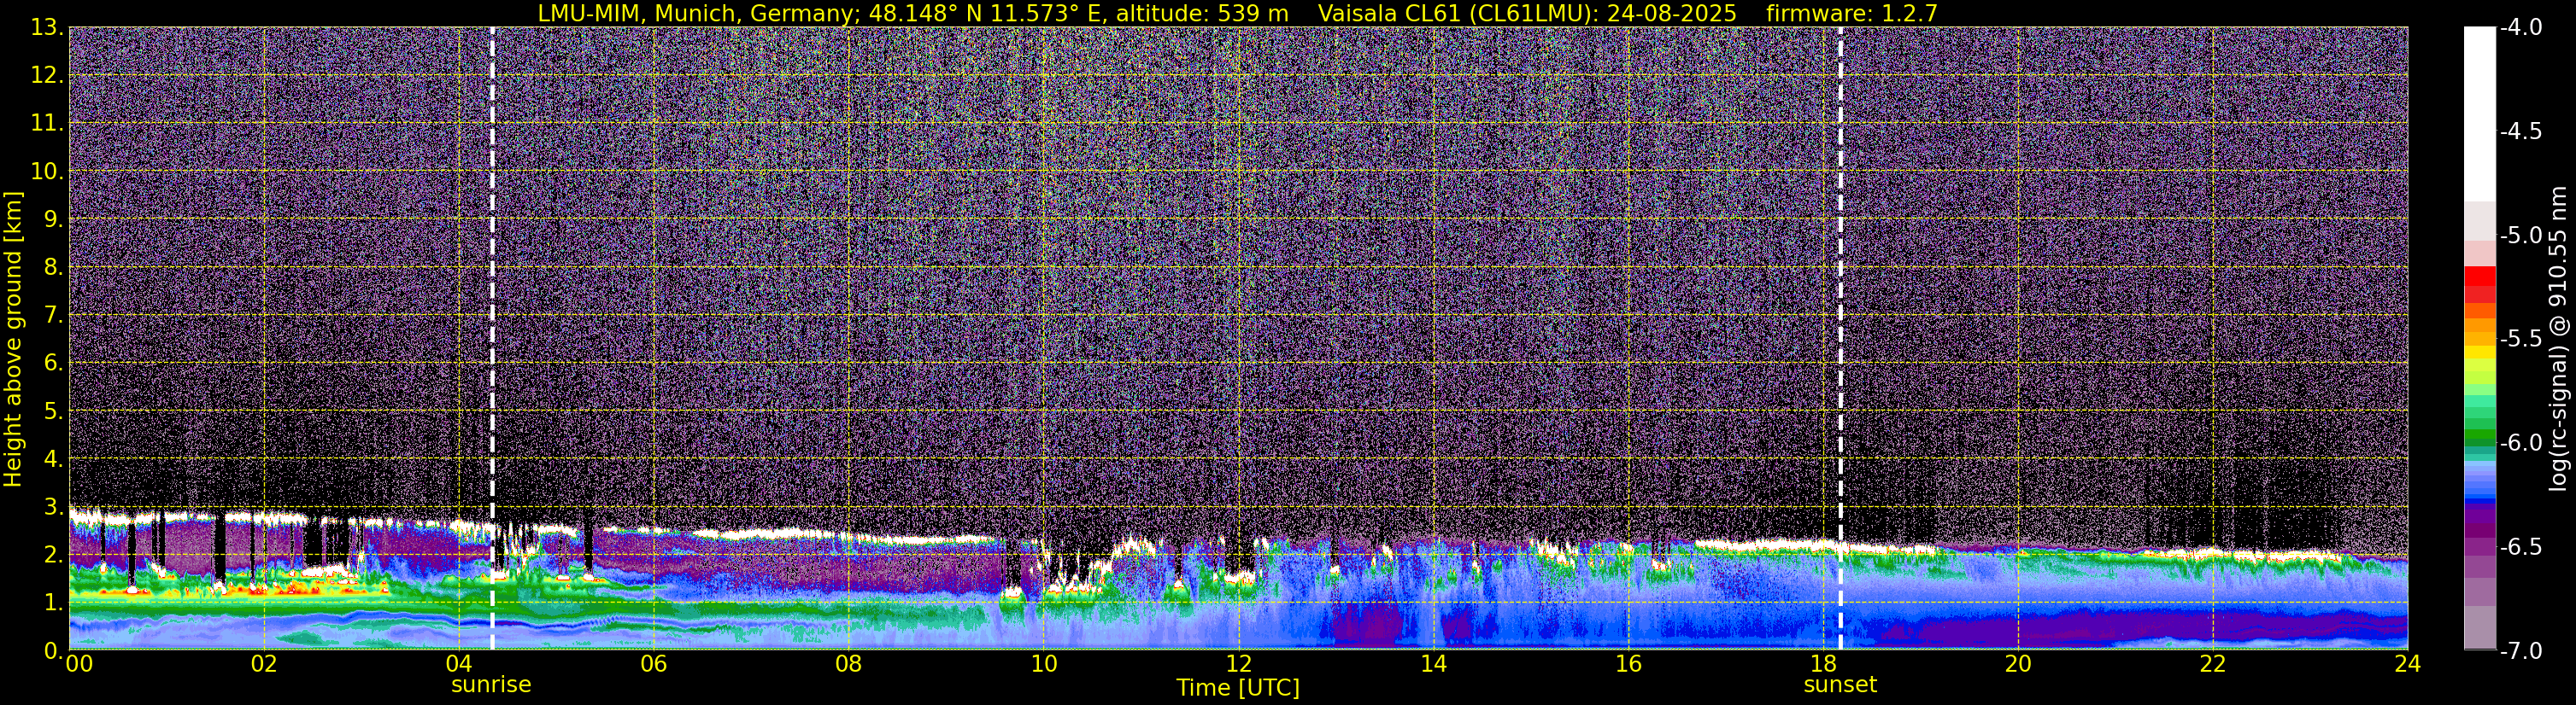Pick the green band of the colorbar

(x=2479, y=436)
